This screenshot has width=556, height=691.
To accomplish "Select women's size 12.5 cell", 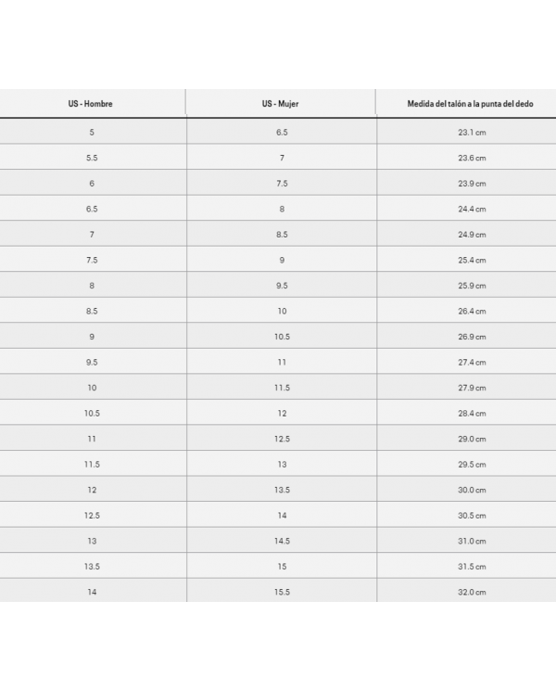I will (282, 438).
